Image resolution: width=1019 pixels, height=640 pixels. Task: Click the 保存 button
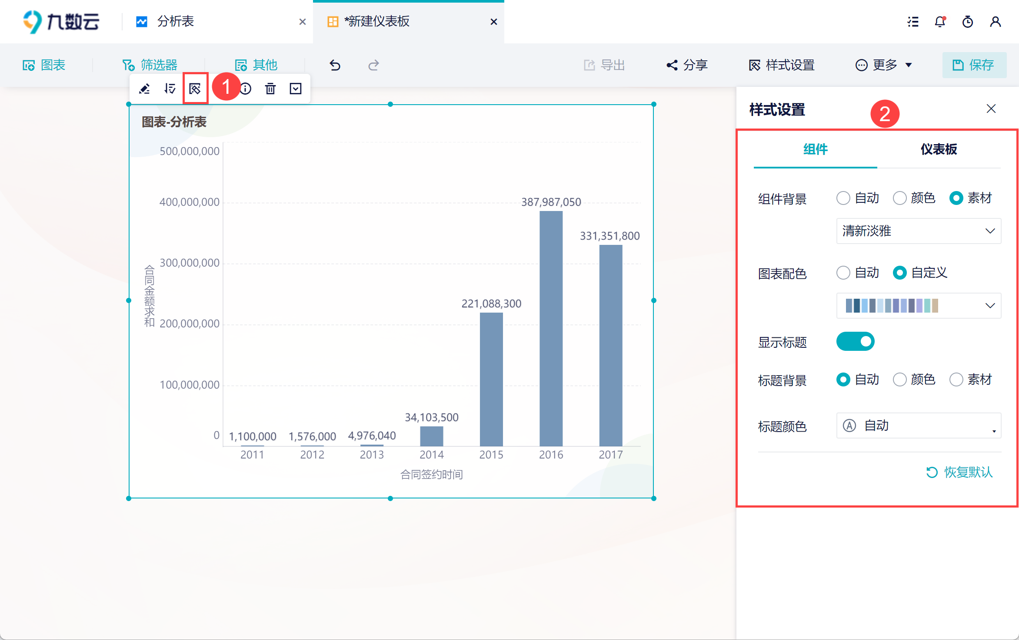(974, 65)
